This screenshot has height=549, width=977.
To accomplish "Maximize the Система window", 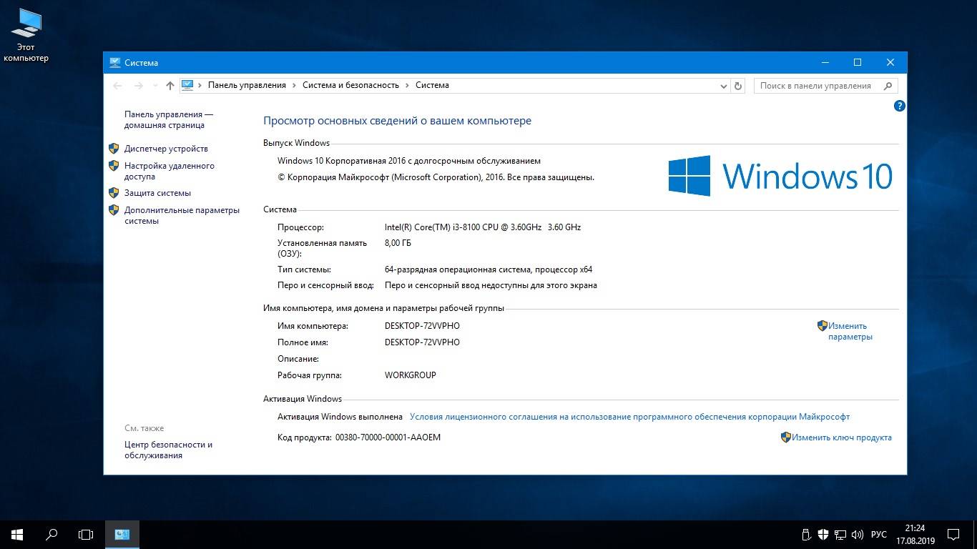I will tap(858, 62).
